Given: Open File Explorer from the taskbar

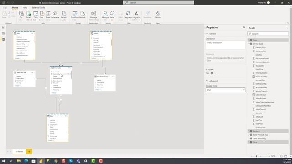Looking at the screenshot, I should point(19,161).
